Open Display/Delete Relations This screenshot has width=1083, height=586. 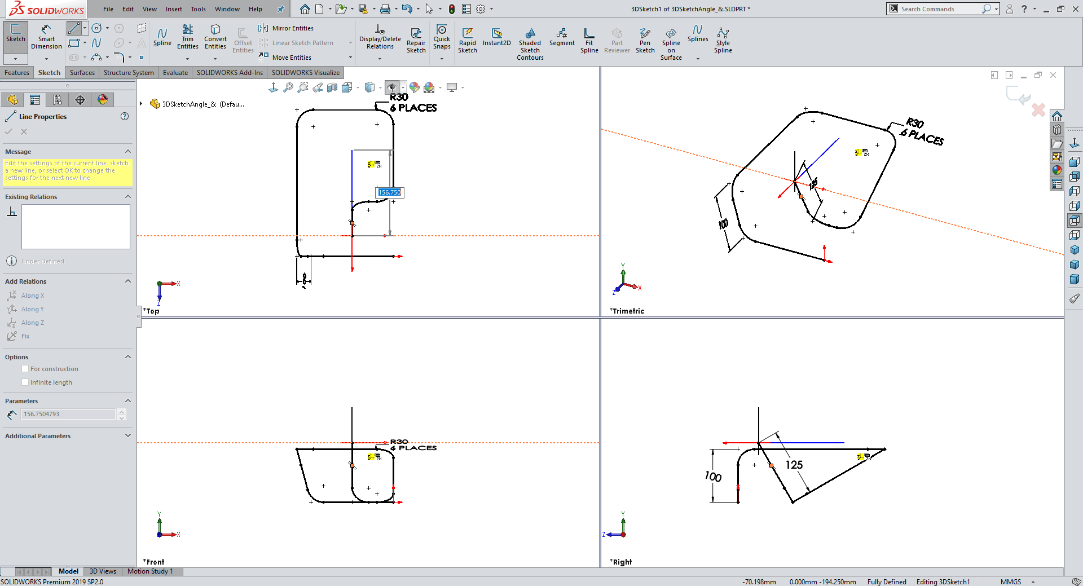click(x=380, y=37)
